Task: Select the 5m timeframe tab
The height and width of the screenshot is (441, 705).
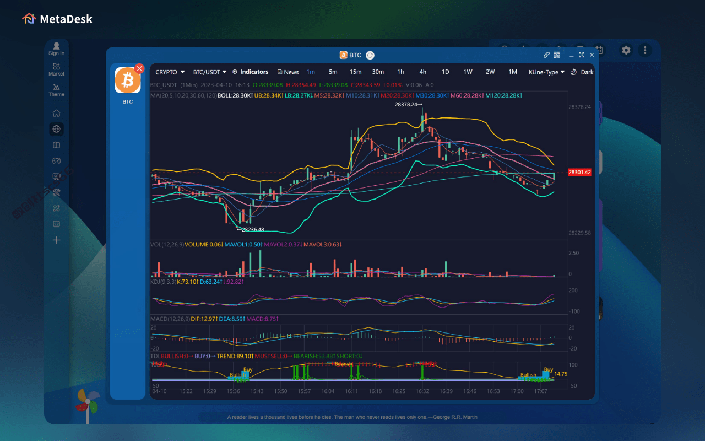Action: click(333, 72)
